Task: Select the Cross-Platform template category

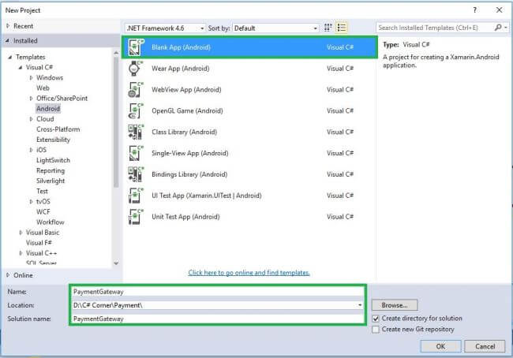Action: pos(58,129)
